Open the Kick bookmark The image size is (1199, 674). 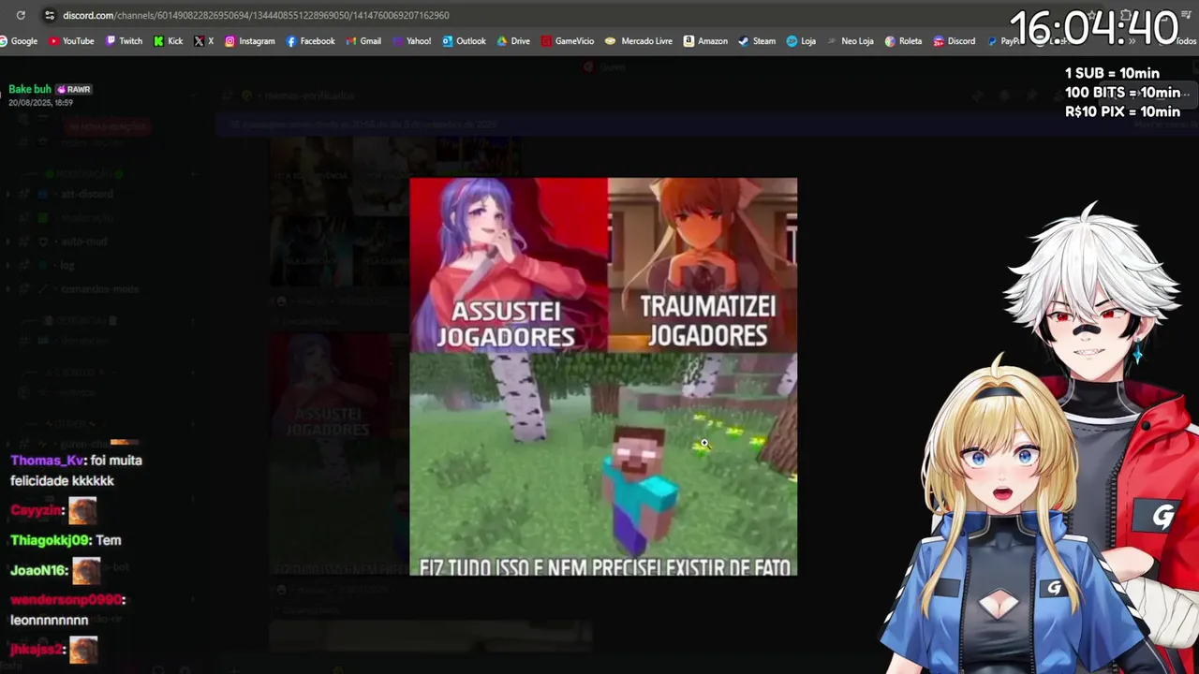point(168,41)
